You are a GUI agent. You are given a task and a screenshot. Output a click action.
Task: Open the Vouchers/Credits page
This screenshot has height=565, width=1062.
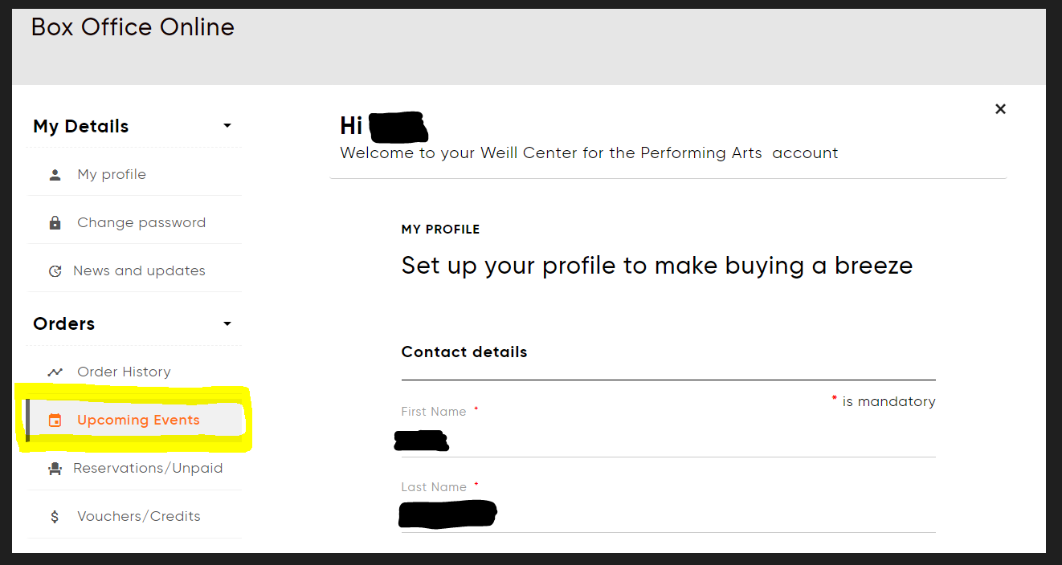pyautogui.click(x=134, y=517)
